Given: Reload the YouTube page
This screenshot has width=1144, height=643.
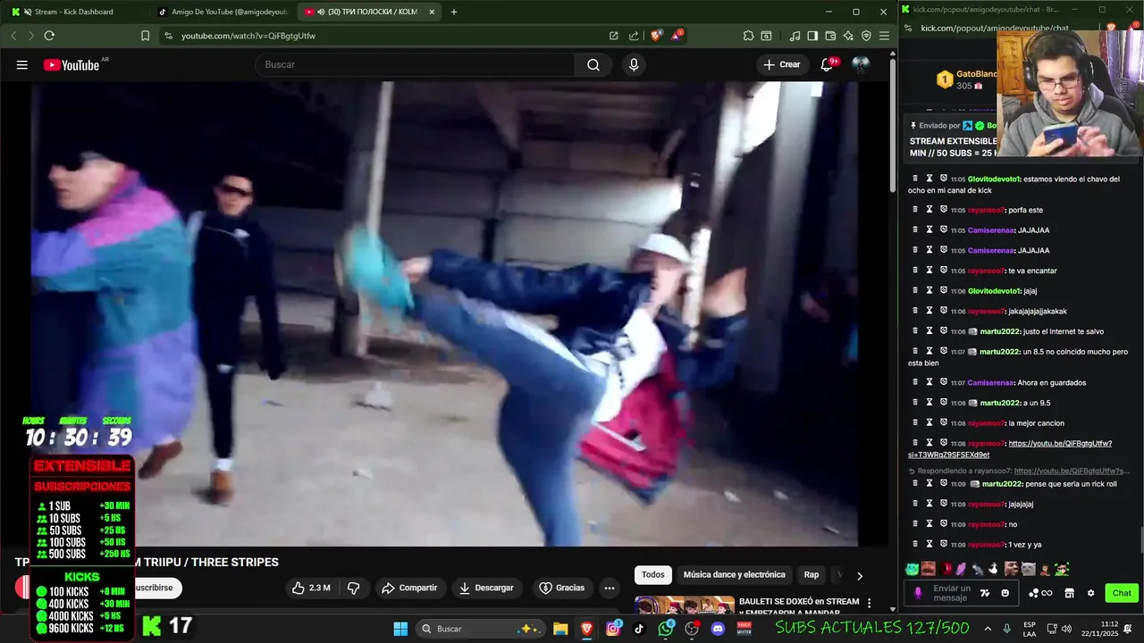Looking at the screenshot, I should pyautogui.click(x=49, y=36).
